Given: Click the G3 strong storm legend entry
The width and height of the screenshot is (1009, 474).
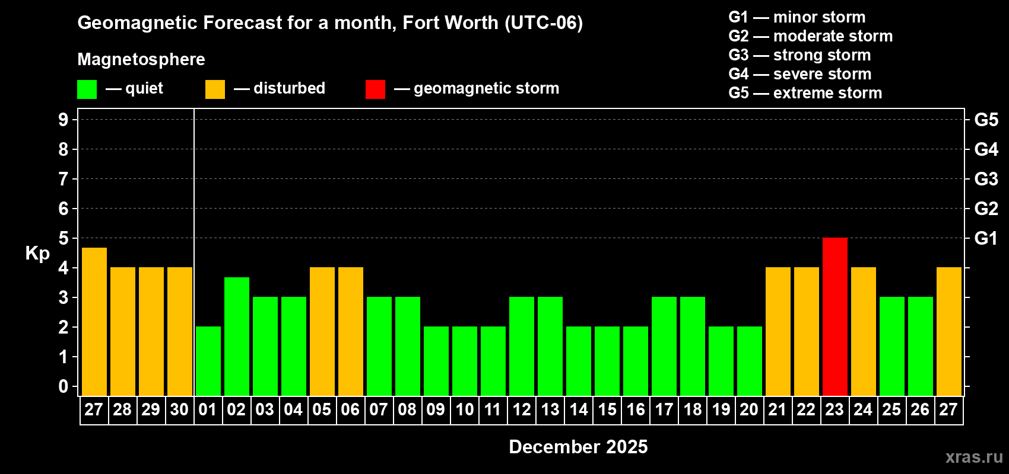Looking at the screenshot, I should tap(799, 55).
